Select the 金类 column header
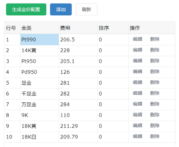 39,28
